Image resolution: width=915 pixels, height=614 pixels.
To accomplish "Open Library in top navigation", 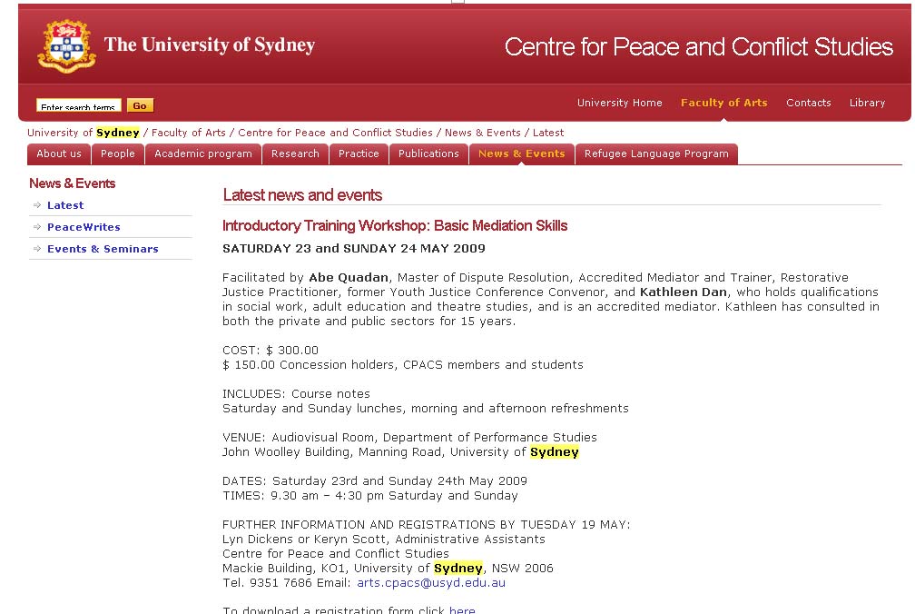I will click(867, 103).
